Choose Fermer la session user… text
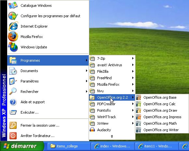This screenshot has height=151, width=189. pyautogui.click(x=40, y=125)
